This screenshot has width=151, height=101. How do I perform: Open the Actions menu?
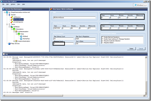(13, 4)
